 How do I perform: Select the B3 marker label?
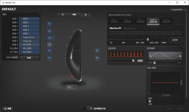pyautogui.click(x=49, y=38)
